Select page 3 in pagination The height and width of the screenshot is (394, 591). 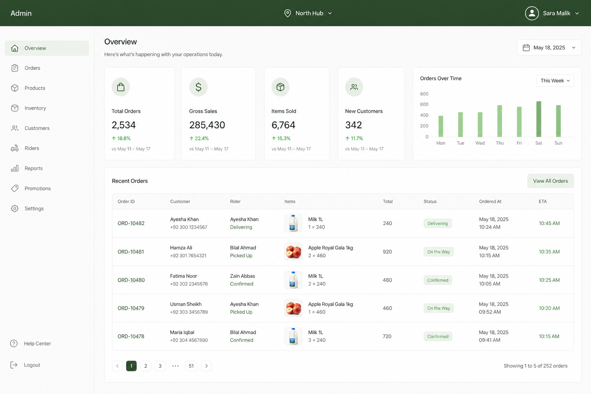coord(160,366)
